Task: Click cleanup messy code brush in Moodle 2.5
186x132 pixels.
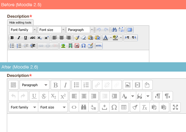Action: tap(77, 38)
